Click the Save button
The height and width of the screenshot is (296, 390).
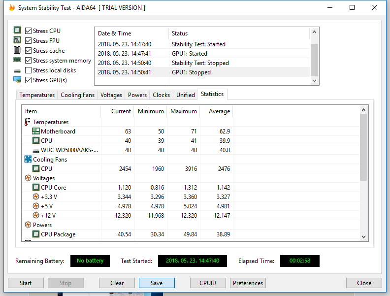click(157, 283)
